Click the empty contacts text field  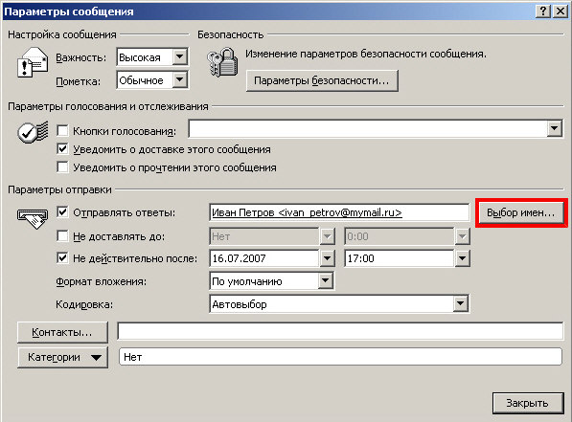[340, 331]
